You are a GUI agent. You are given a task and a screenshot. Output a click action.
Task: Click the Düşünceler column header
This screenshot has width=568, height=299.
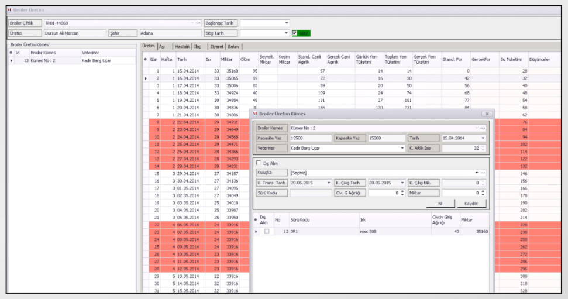point(545,60)
